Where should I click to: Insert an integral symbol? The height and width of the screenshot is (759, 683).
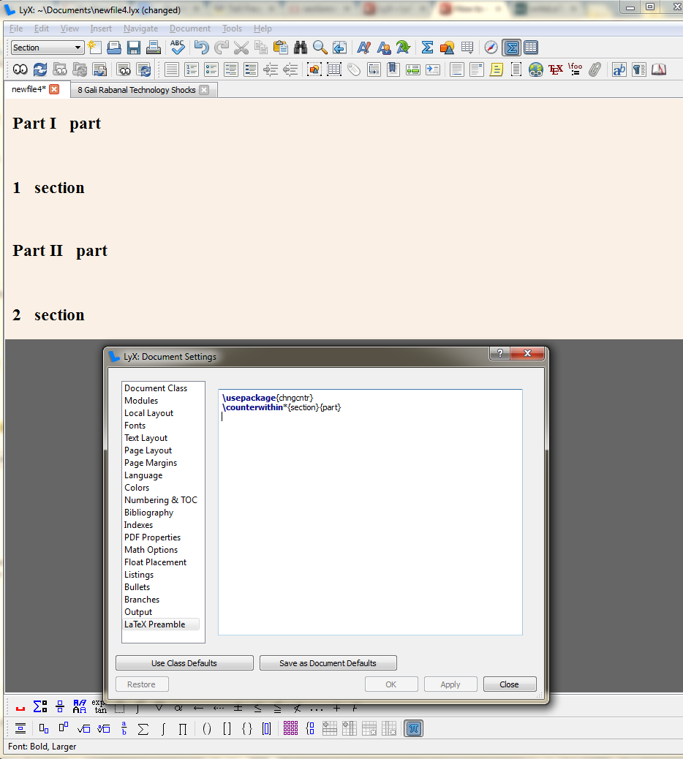[x=164, y=728]
